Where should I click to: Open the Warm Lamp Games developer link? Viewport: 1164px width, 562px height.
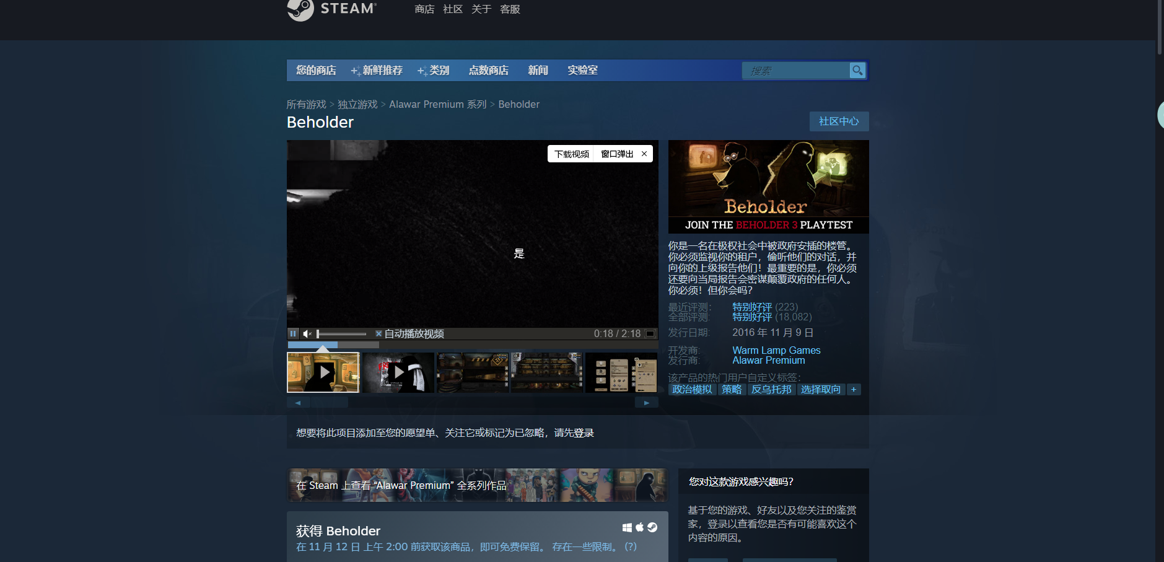pos(776,351)
